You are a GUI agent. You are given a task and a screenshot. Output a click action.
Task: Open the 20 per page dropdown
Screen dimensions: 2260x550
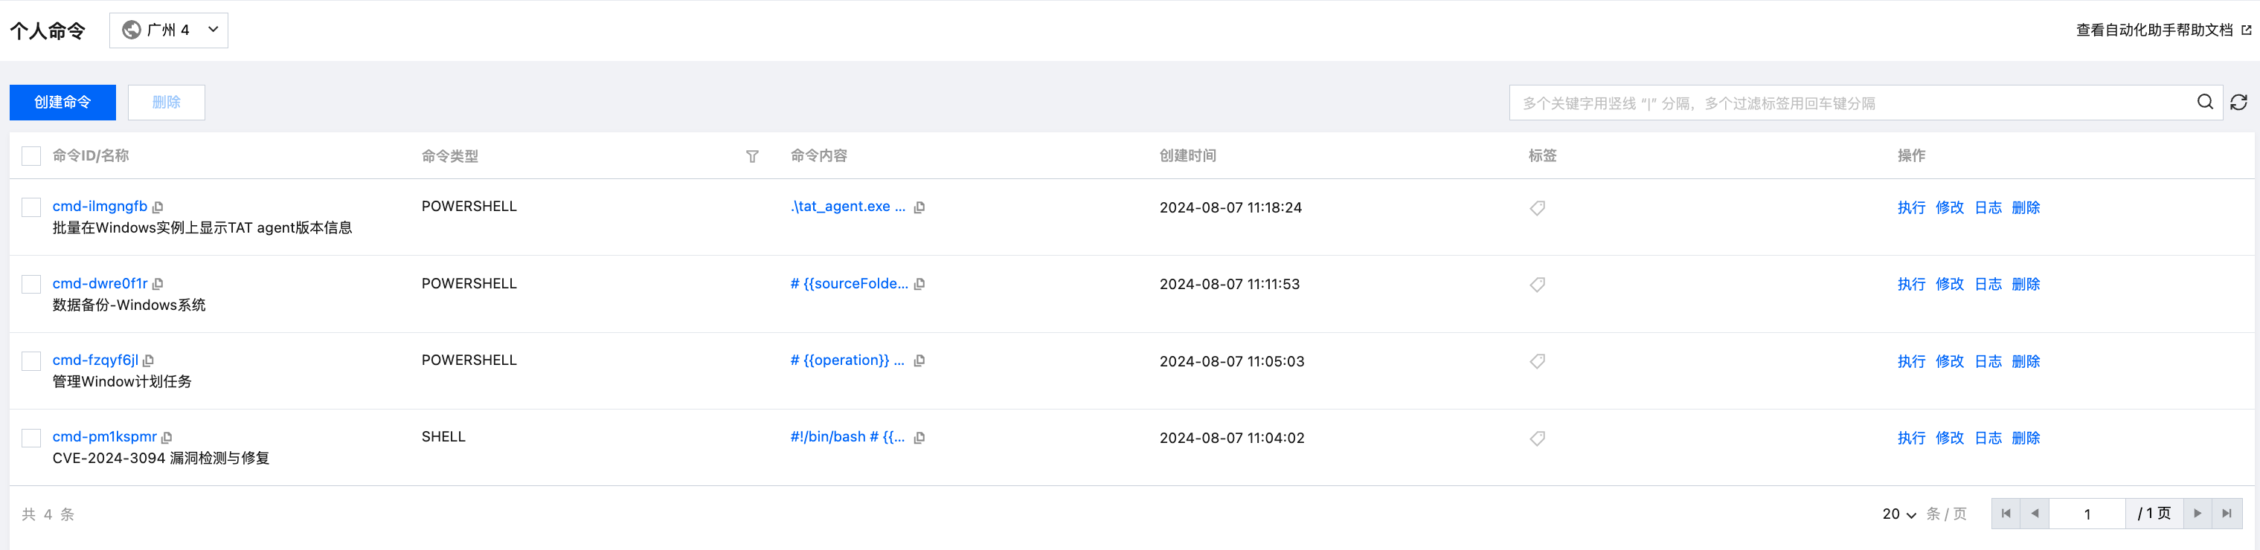click(1899, 514)
